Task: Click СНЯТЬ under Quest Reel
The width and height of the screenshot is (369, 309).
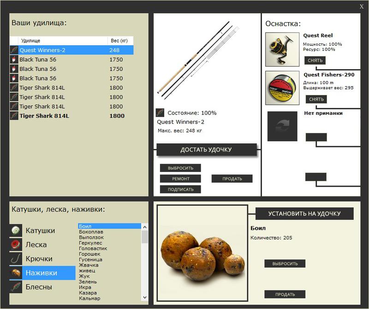Action: 315,60
